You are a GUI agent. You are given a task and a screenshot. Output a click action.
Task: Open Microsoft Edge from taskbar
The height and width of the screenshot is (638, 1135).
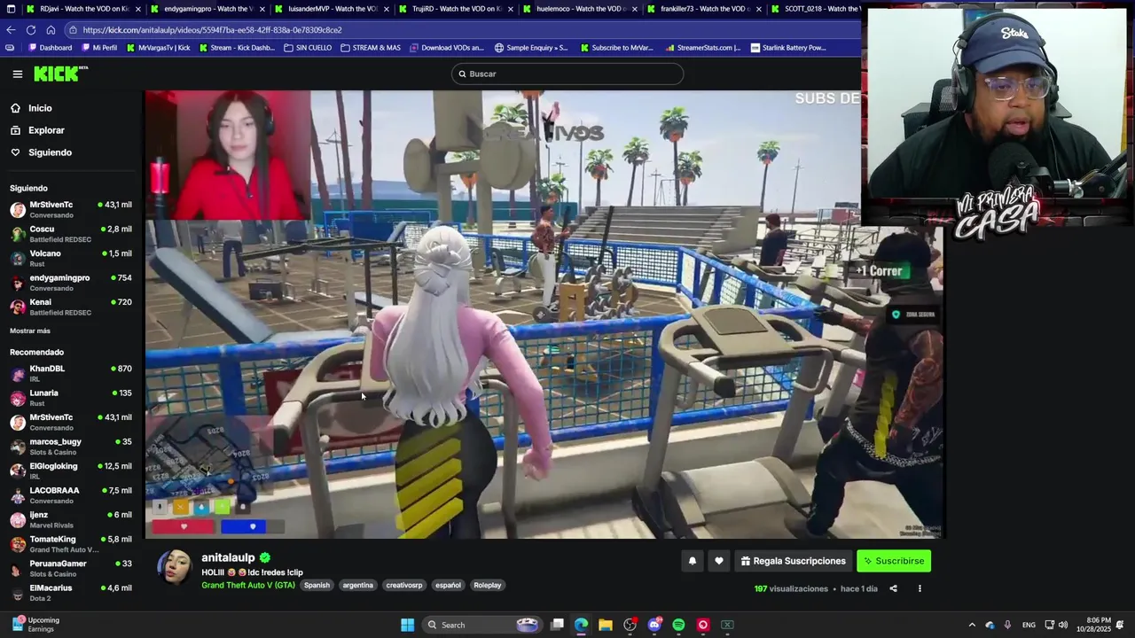click(x=581, y=625)
